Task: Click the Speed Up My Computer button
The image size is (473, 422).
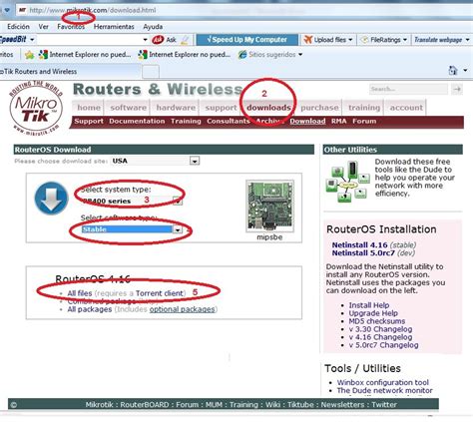Action: [x=247, y=40]
